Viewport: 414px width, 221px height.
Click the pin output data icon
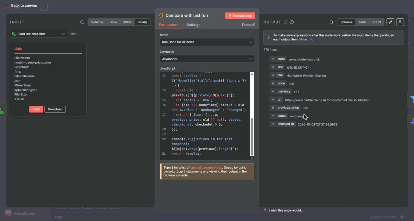400,22
